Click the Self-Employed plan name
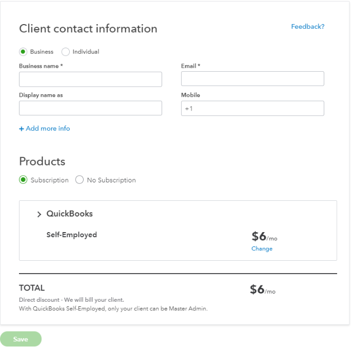The image size is (353, 354). pos(71,235)
